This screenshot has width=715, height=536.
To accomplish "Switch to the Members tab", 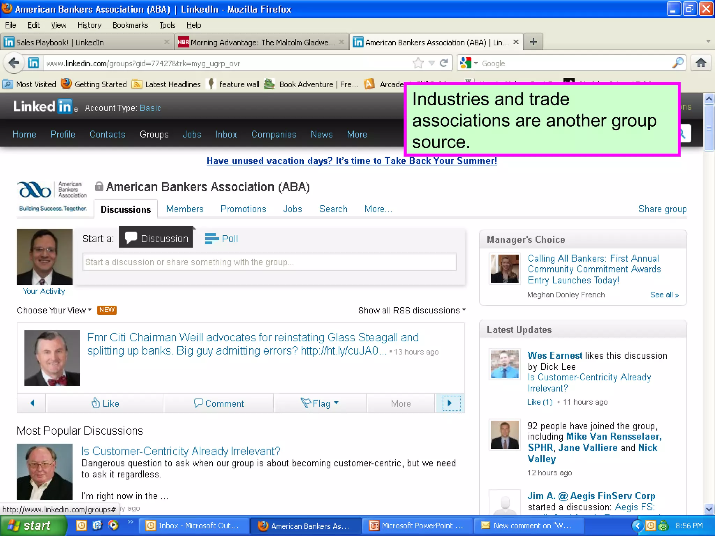I will pos(185,209).
